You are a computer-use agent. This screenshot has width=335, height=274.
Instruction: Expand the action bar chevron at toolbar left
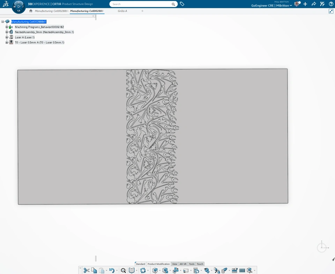tap(80, 268)
